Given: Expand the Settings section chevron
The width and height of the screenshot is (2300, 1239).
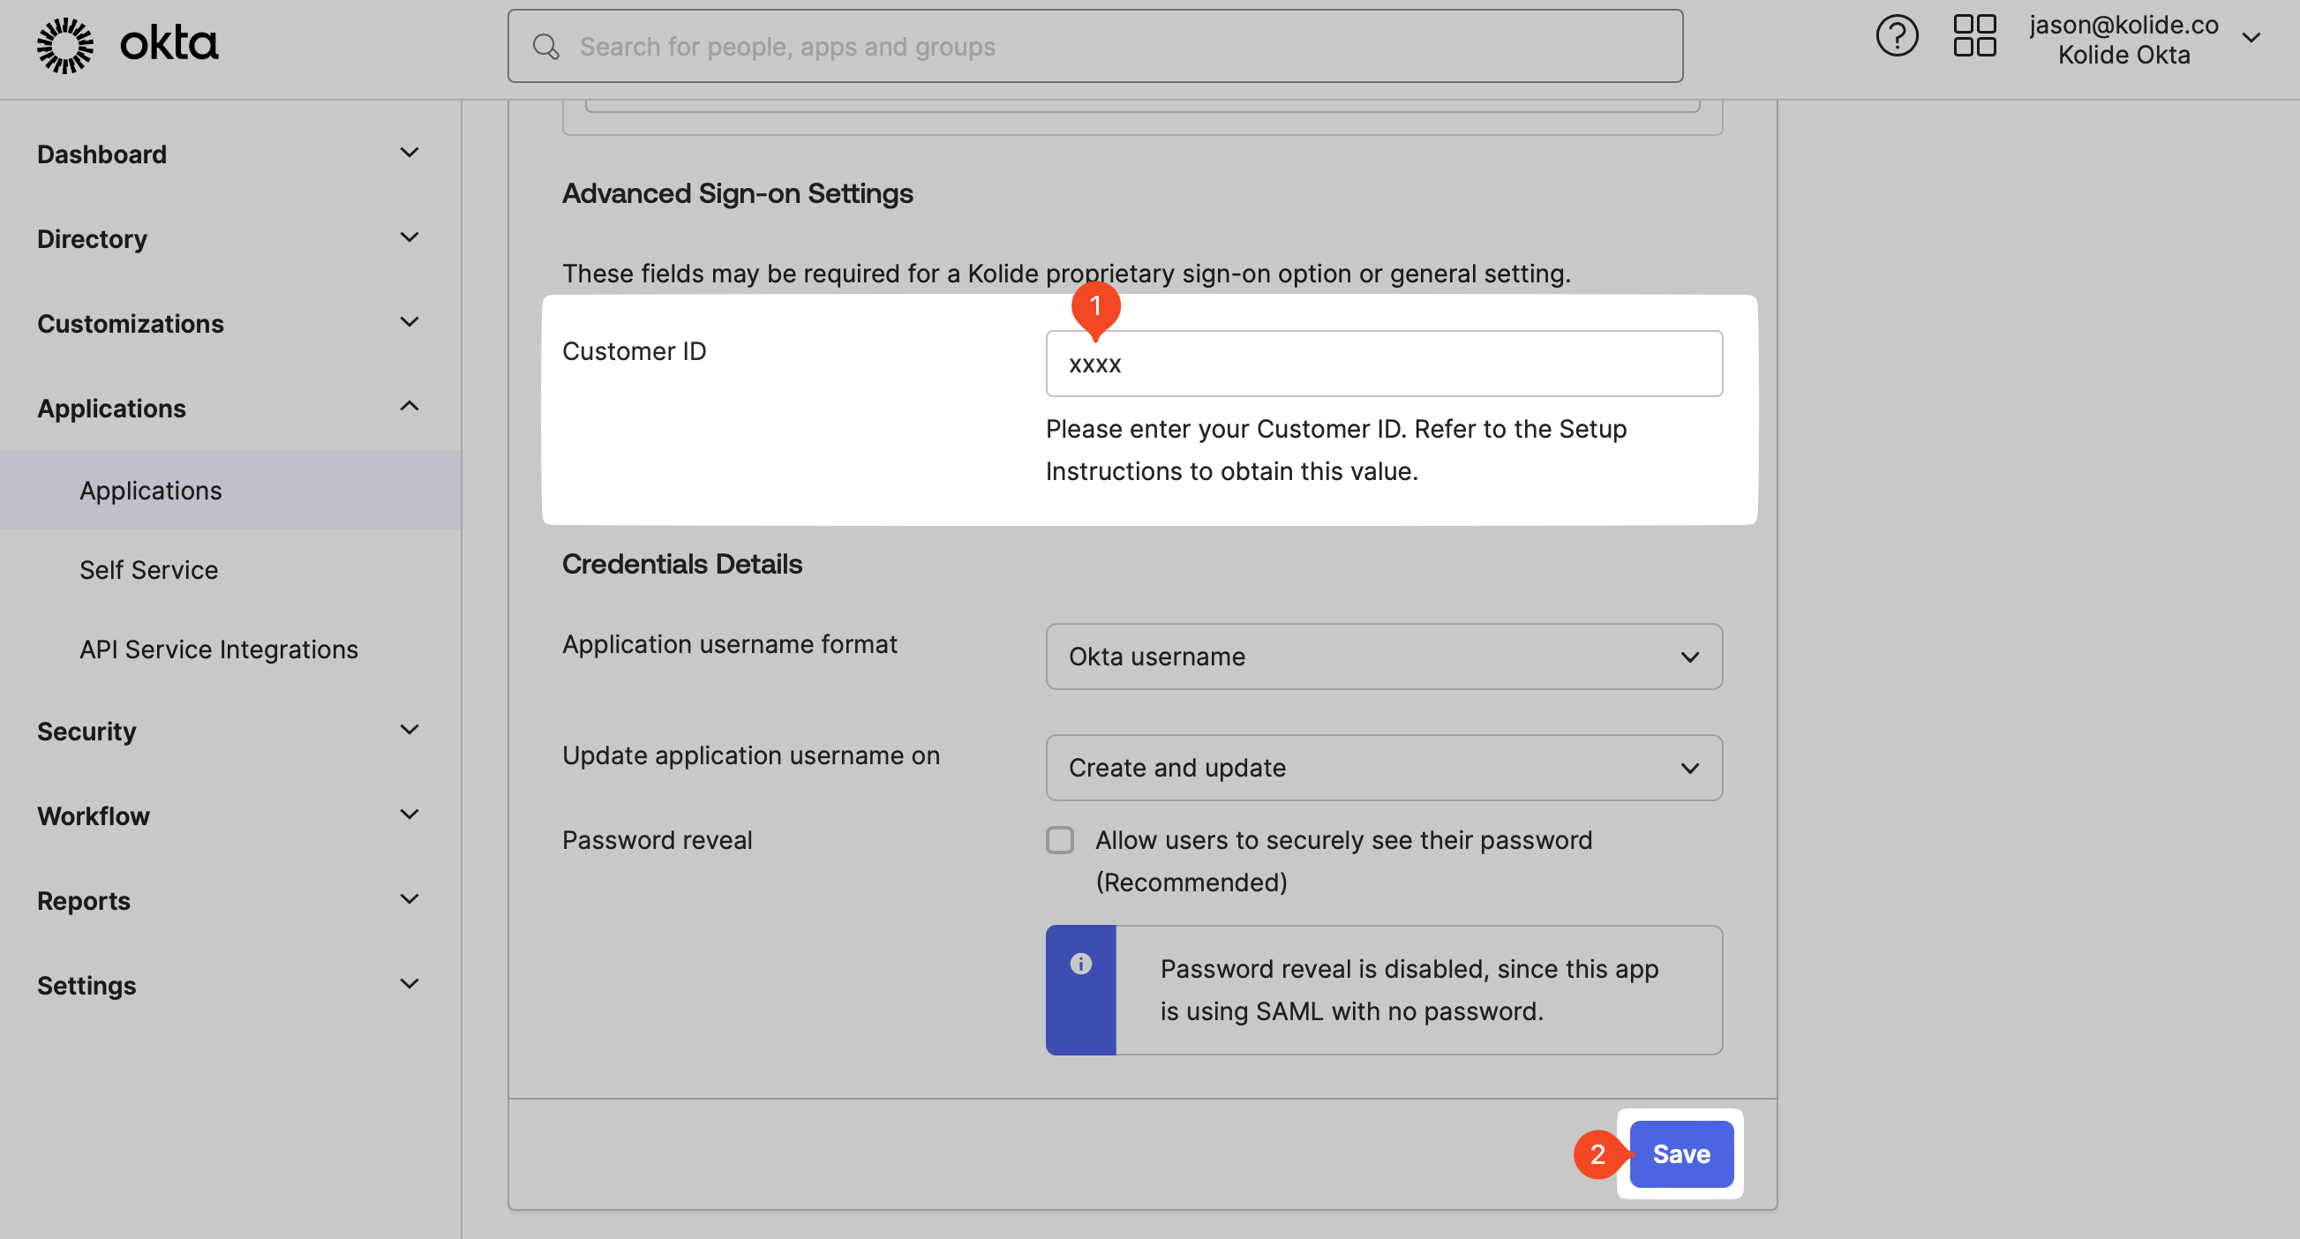Looking at the screenshot, I should pos(409,985).
